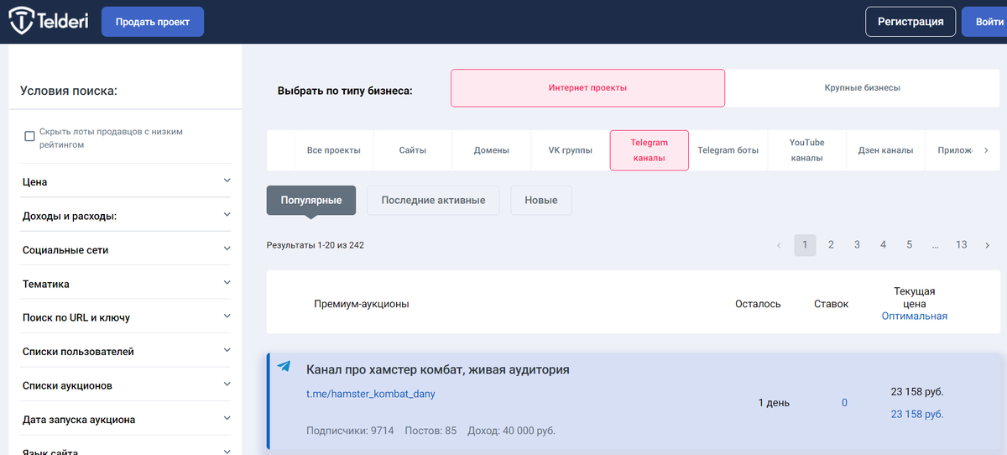The image size is (1007, 455).
Task: Click the blue 23 158 руб. optimal price
Action: point(917,415)
